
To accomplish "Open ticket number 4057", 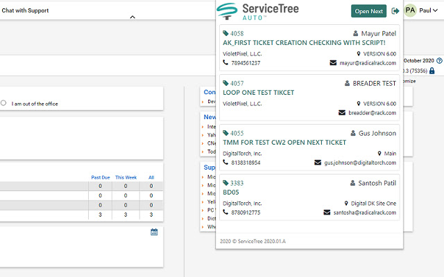I will (237, 83).
